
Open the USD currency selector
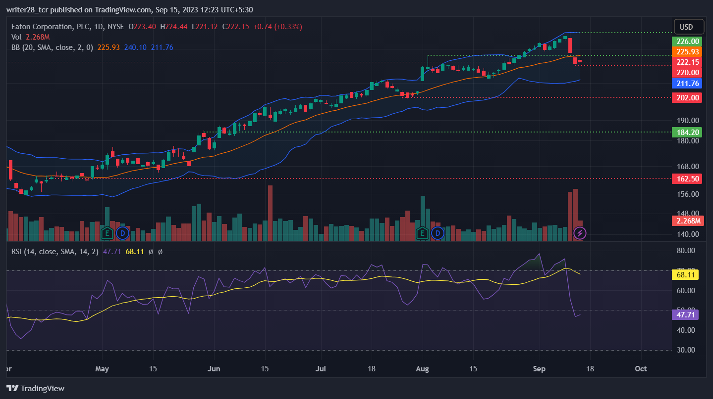point(686,27)
